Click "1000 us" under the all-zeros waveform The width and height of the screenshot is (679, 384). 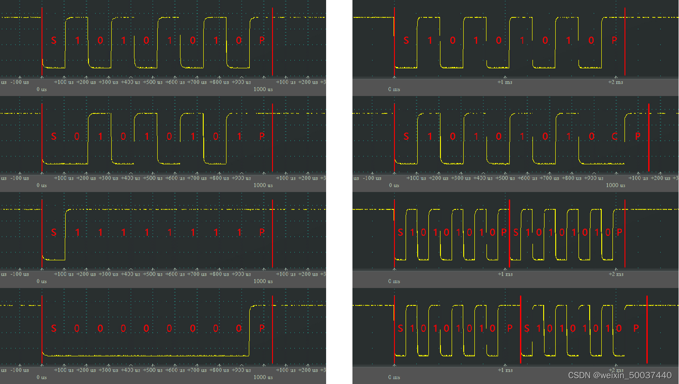(x=263, y=377)
